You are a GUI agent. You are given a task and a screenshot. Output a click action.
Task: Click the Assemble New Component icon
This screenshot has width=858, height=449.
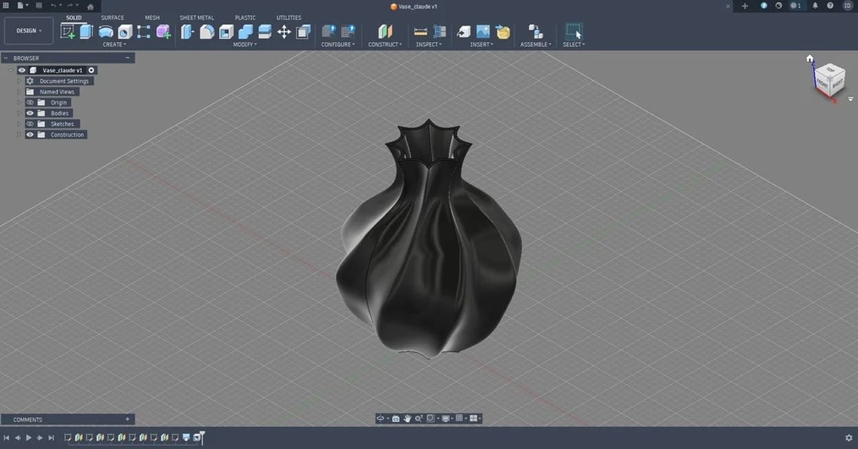pos(536,31)
